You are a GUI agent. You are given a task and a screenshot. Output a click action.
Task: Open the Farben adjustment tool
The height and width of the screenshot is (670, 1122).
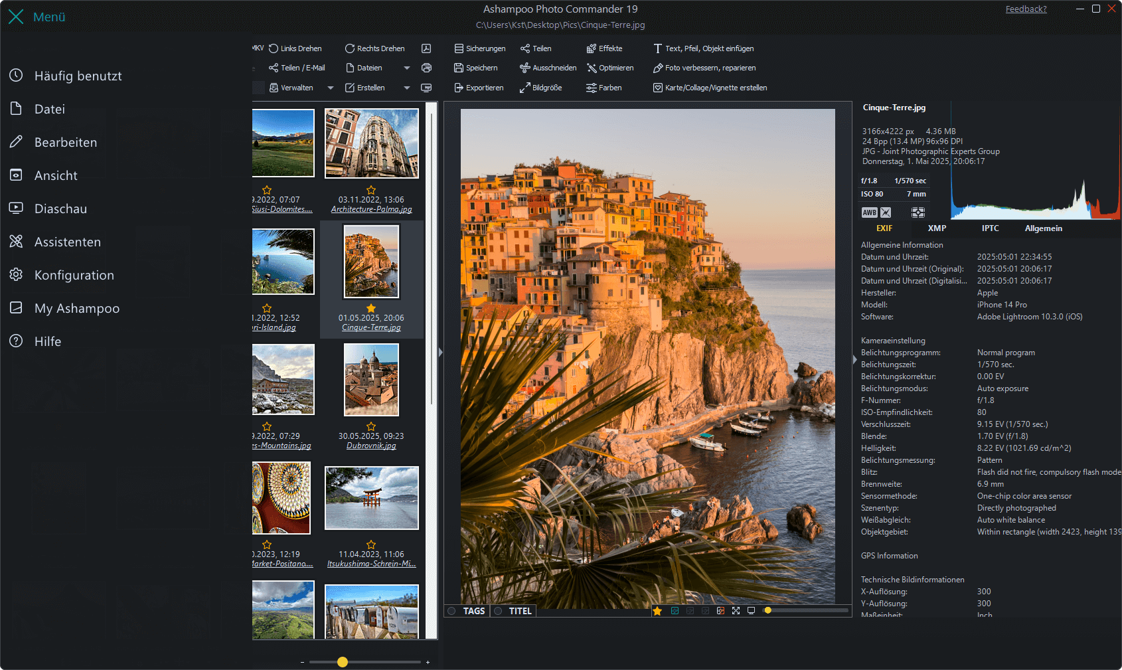[603, 87]
